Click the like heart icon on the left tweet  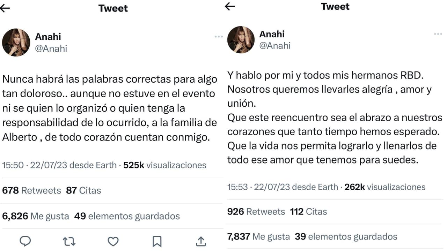pyautogui.click(x=113, y=241)
